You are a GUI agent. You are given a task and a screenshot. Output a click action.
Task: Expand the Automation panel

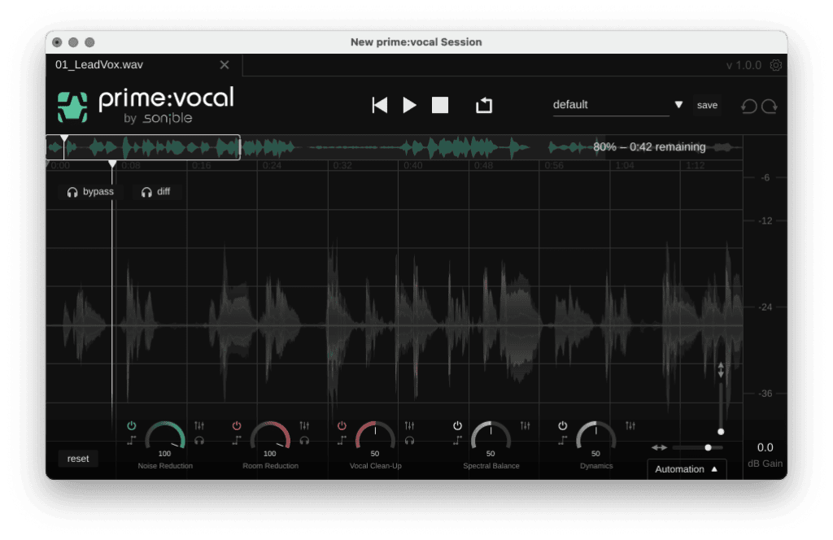(687, 469)
